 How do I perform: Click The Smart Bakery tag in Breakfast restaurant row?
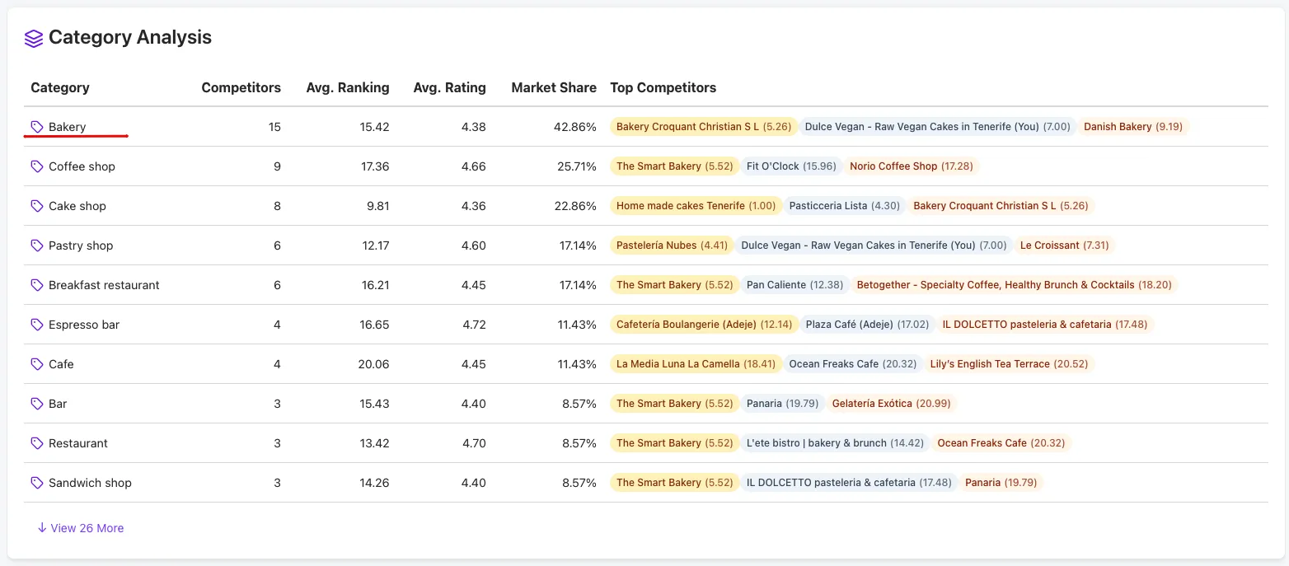point(674,285)
